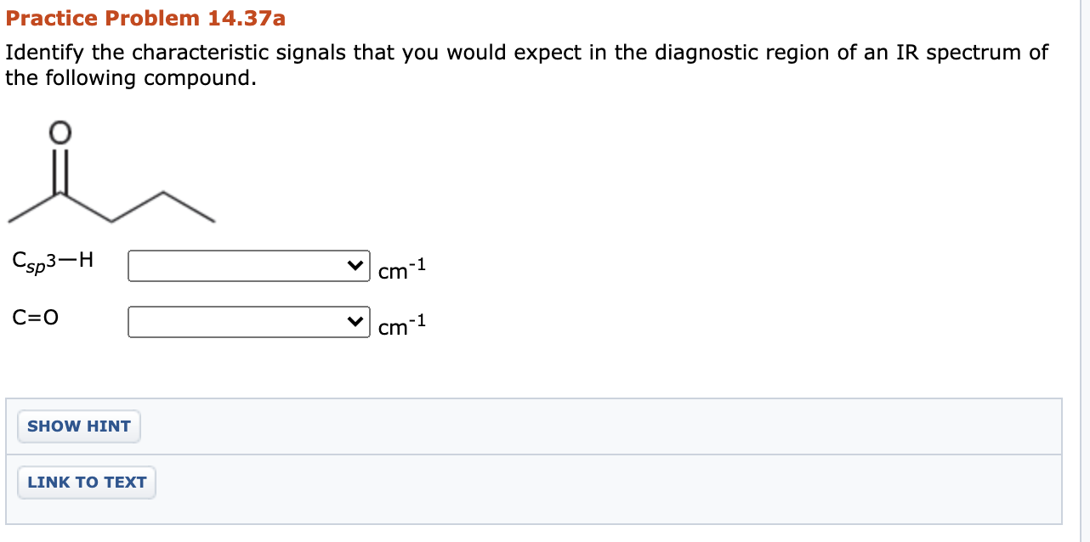The image size is (1090, 542).
Task: Select the C=O row label
Action: (35, 319)
